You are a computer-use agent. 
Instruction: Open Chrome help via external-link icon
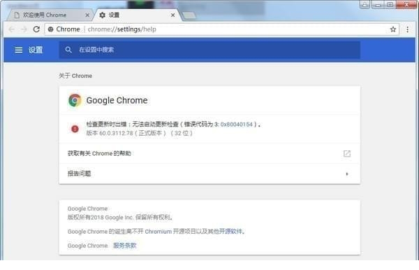pyautogui.click(x=347, y=153)
